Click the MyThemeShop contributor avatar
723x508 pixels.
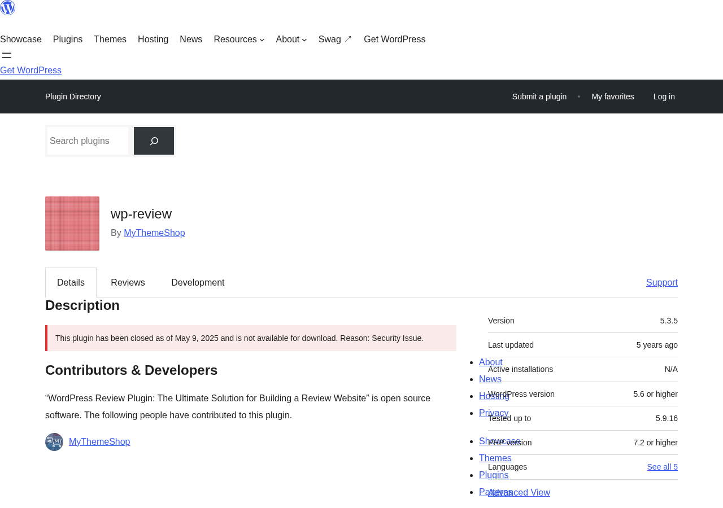pos(54,442)
